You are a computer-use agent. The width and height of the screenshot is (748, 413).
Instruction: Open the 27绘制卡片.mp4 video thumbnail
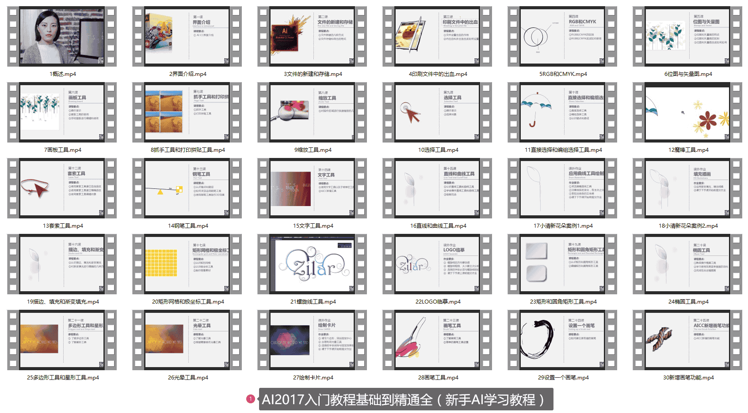click(312, 340)
